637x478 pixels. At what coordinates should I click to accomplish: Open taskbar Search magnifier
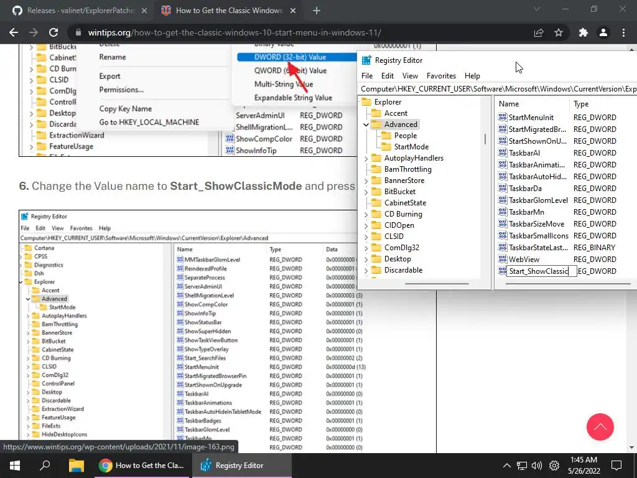45,466
